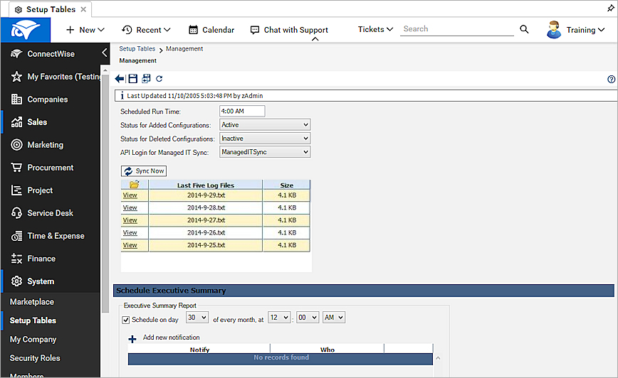Click the refresh icon in toolbar
Viewport: 618px width, 378px height.
click(159, 79)
